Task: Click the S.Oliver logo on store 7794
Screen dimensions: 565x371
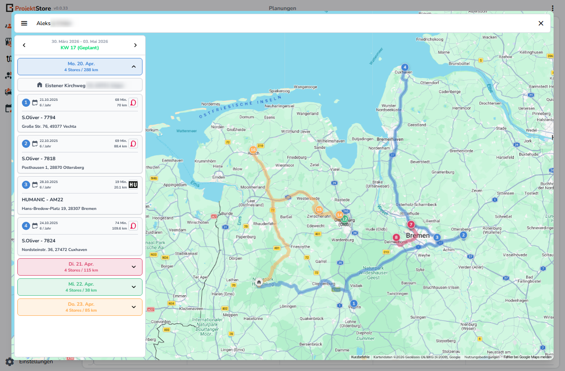Action: 133,102
